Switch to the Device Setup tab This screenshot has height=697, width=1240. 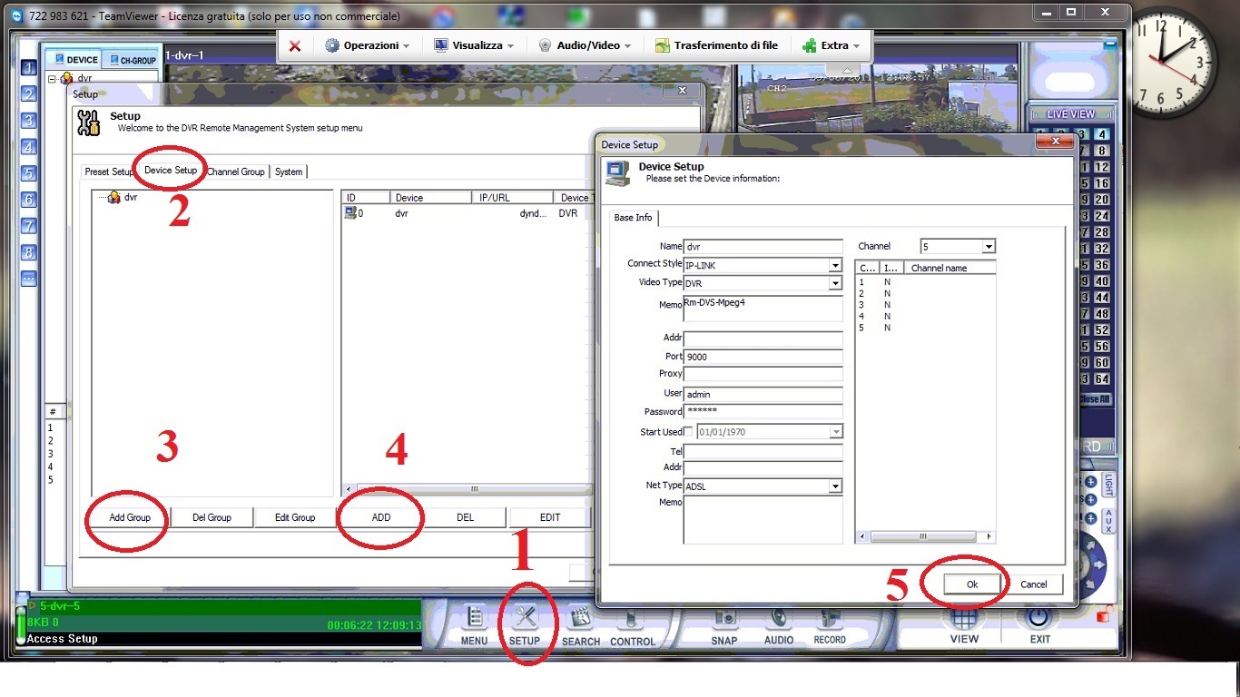[x=171, y=171]
